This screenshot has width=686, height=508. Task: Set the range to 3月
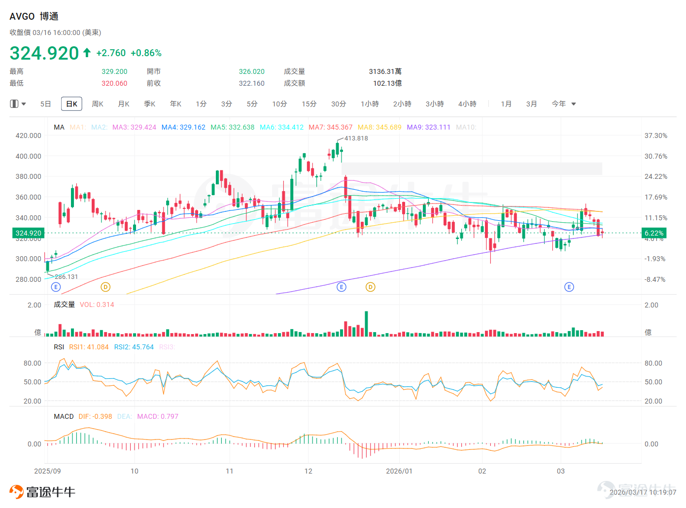(531, 104)
